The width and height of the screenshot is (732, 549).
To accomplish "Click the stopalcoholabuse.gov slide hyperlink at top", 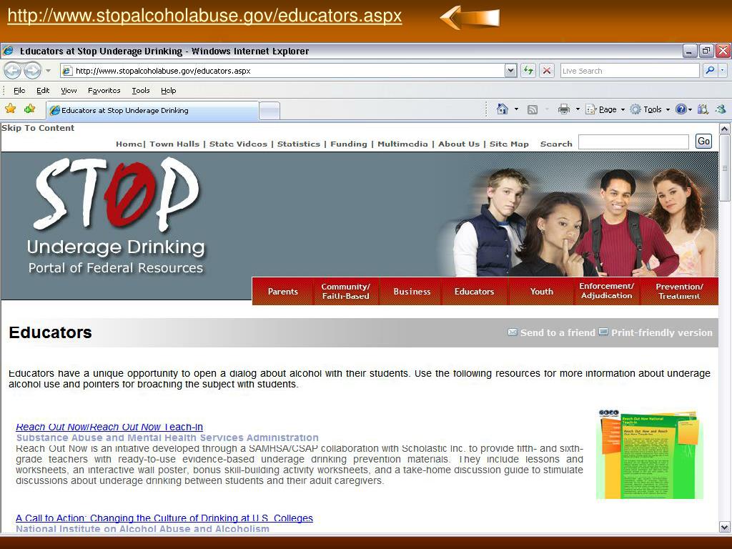I will tap(204, 16).
